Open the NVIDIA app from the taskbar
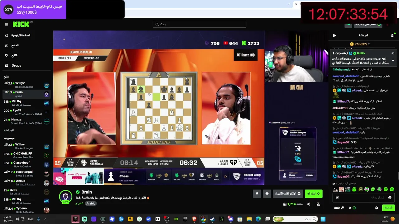Viewport: 399px width, 224px height. pos(176,219)
